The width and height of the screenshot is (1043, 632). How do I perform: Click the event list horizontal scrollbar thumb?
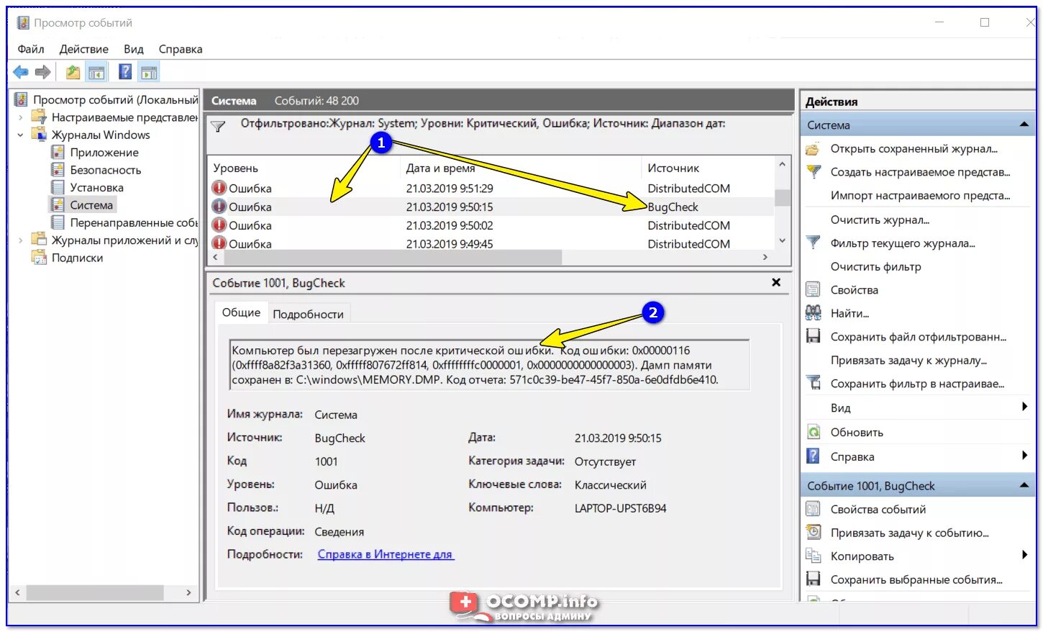(392, 257)
